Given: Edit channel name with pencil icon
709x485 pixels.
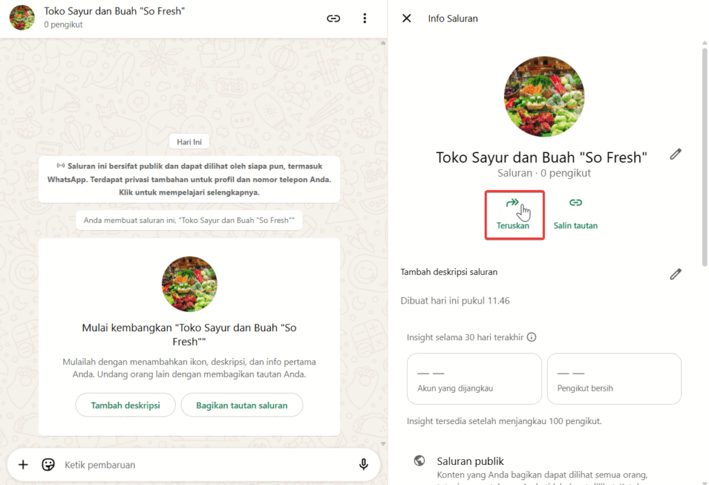Looking at the screenshot, I should pyautogui.click(x=676, y=155).
